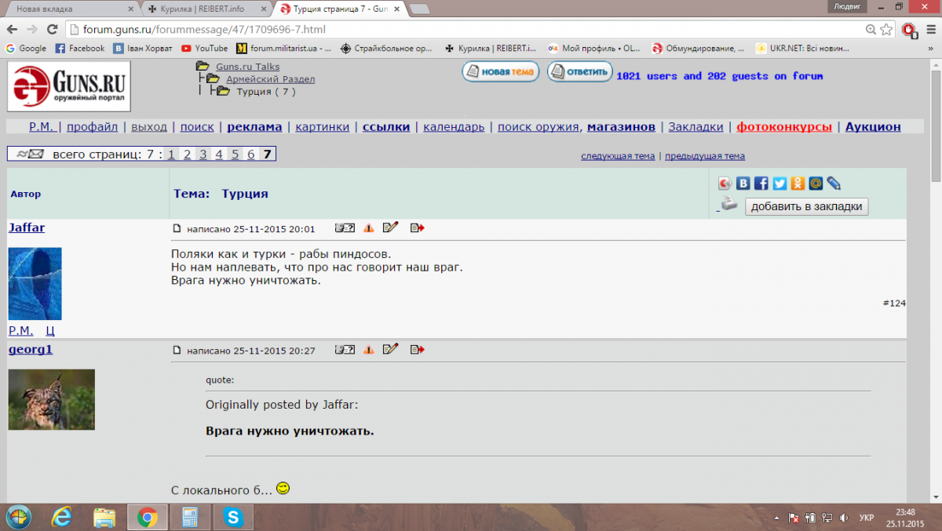Quote Jaffar's post with red arrow icon
942x531 pixels.
click(x=417, y=228)
